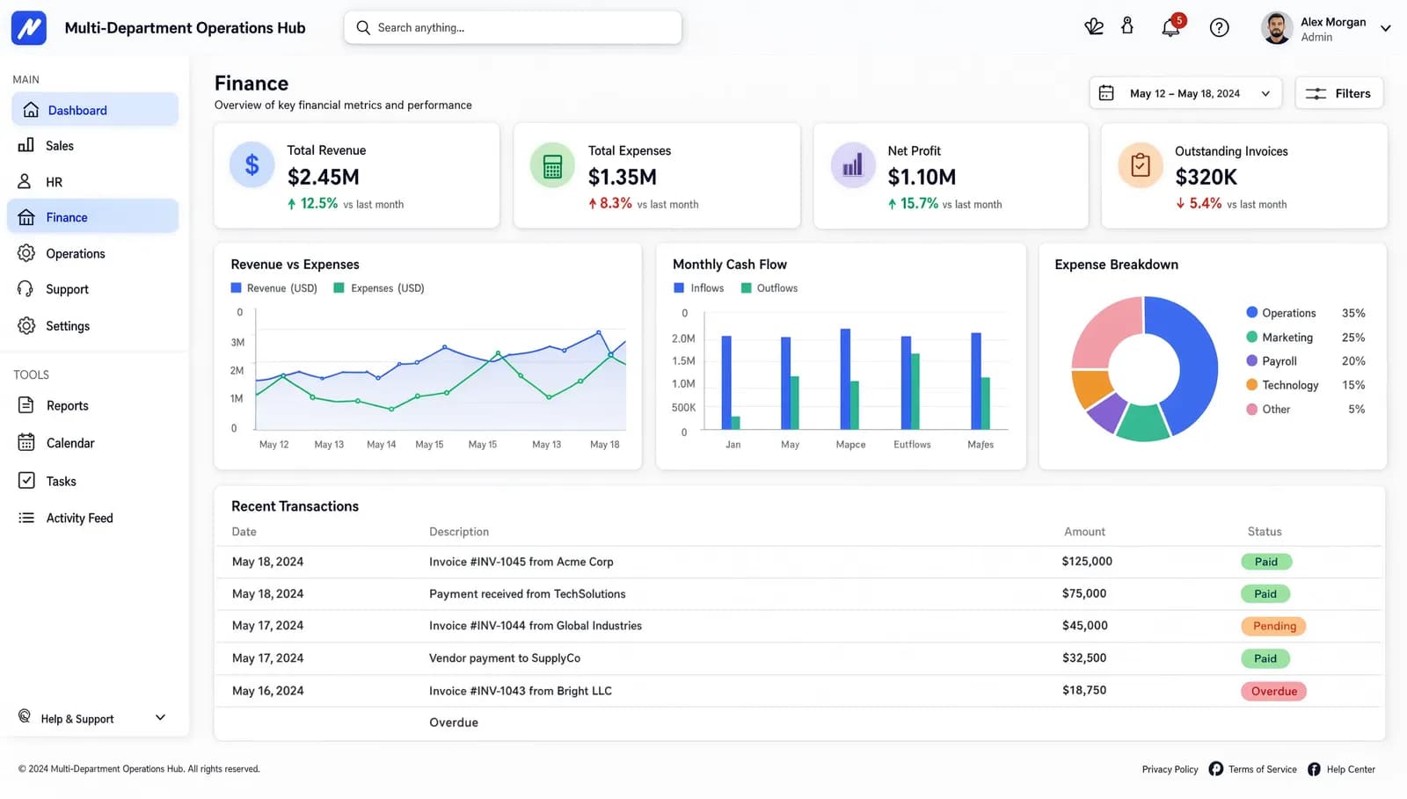The image size is (1407, 799).
Task: Open the notifications bell
Action: (x=1170, y=27)
